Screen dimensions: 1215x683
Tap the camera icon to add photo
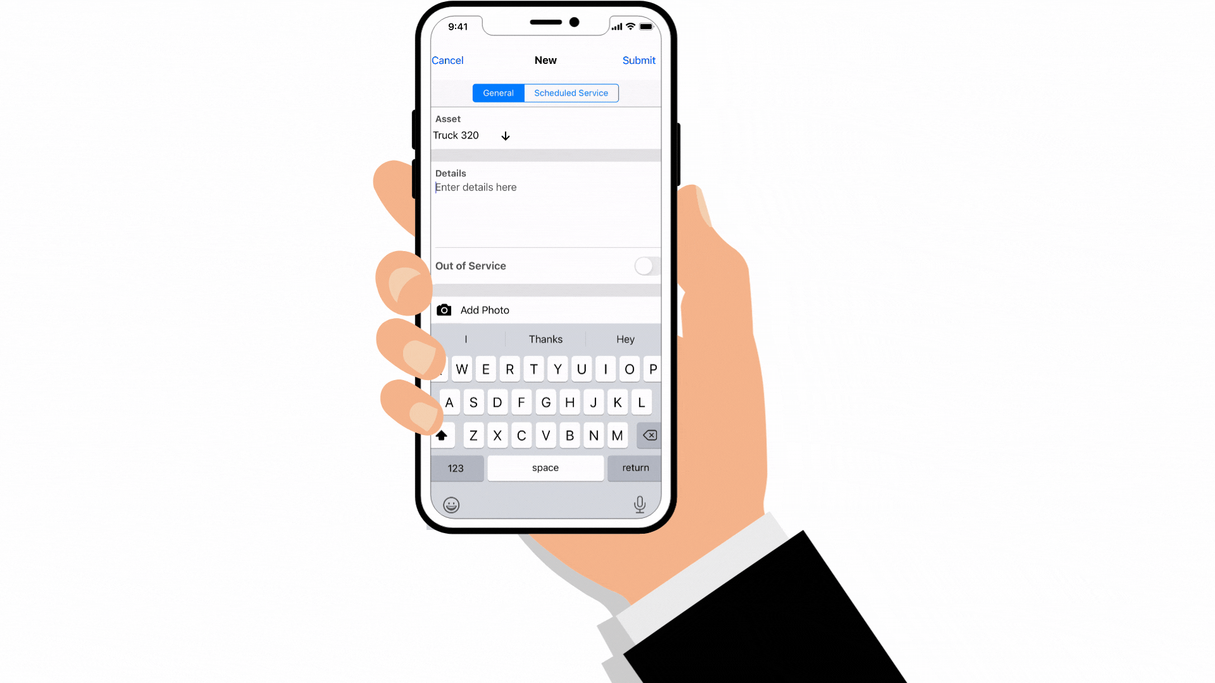442,309
